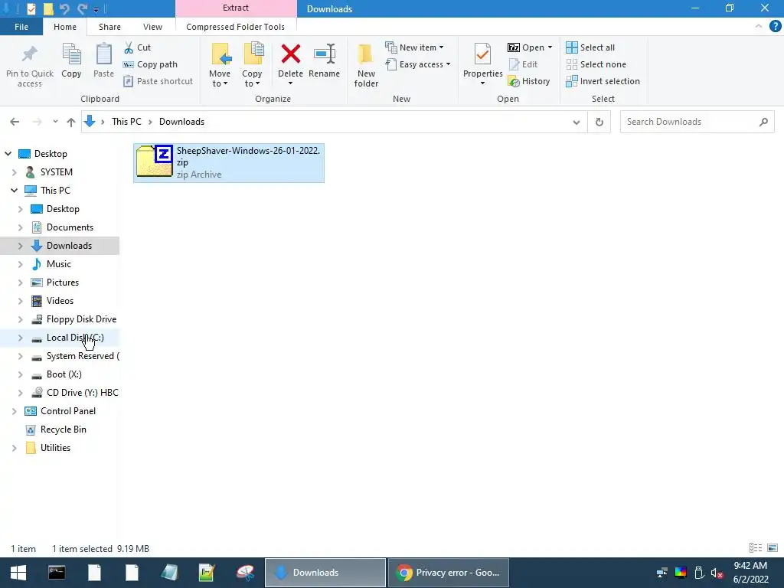Click This PC in the address breadcrumb
This screenshot has height=588, width=784.
(x=126, y=122)
